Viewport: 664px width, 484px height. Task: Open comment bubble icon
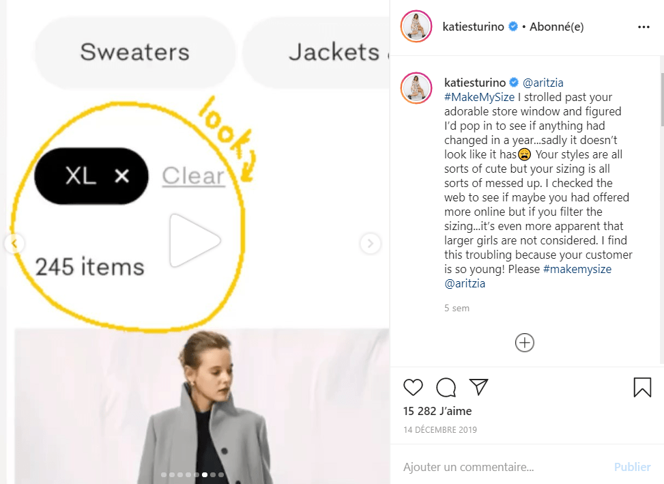point(446,387)
